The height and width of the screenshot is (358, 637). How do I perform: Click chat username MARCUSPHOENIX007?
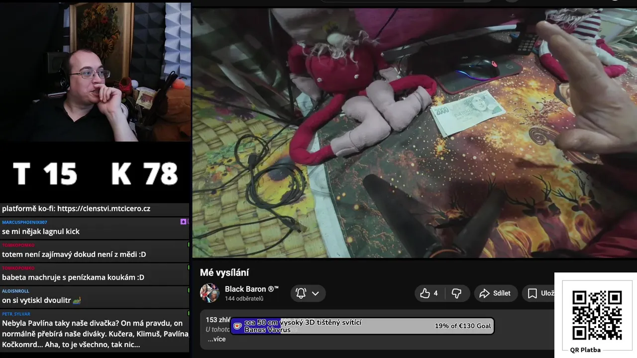point(24,222)
